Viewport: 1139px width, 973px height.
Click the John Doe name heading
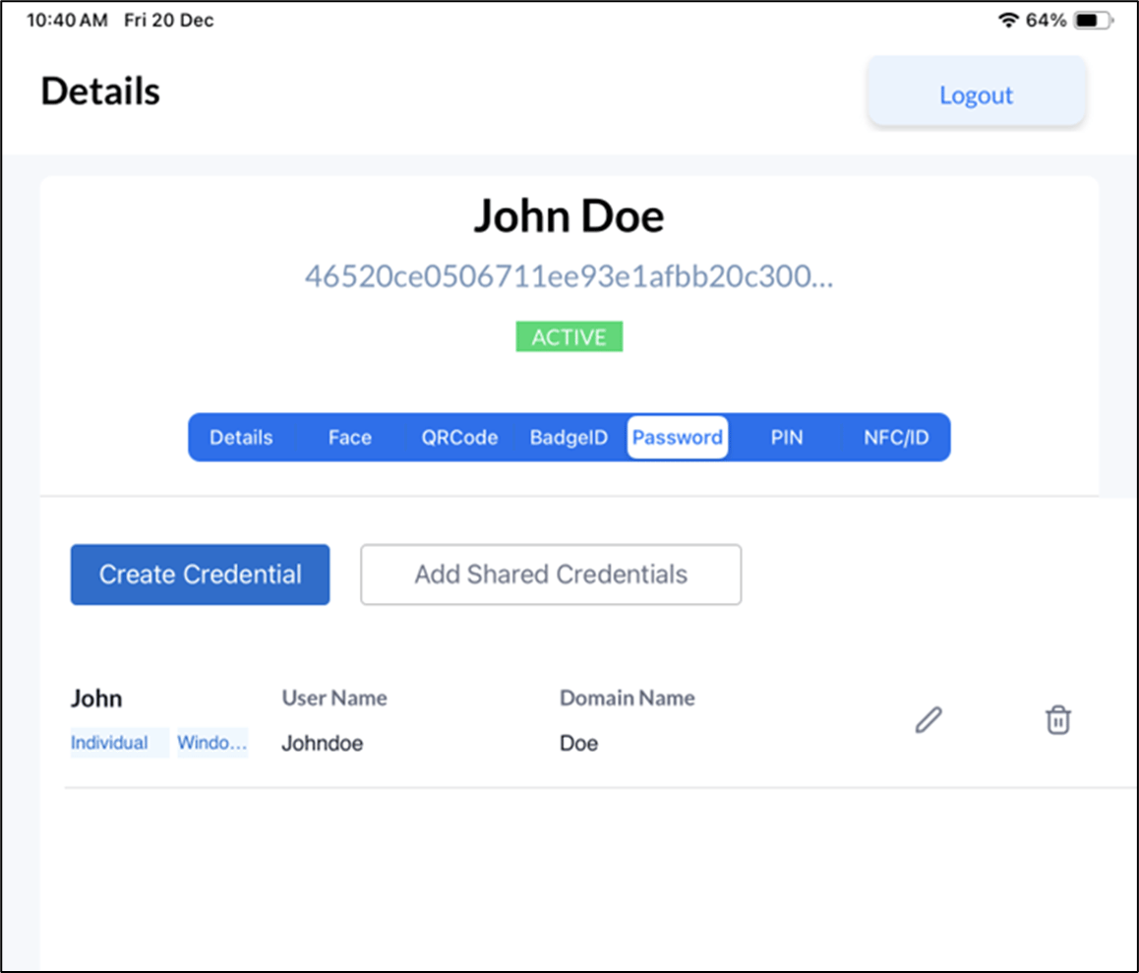[x=569, y=216]
